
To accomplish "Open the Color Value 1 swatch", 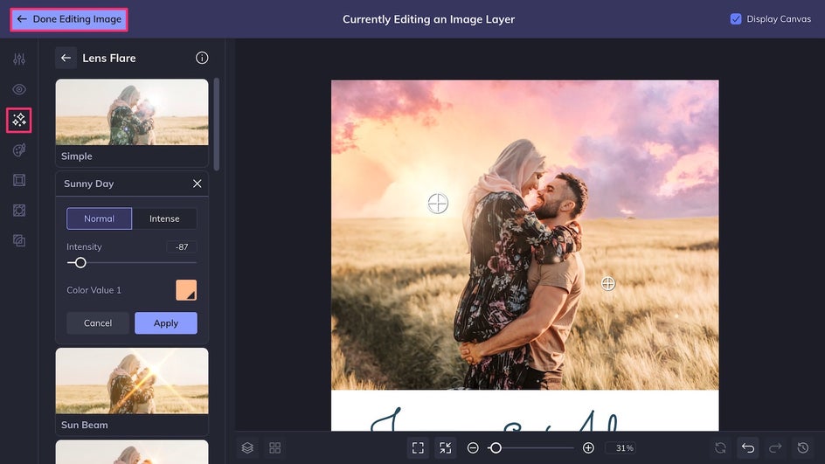I will pyautogui.click(x=186, y=290).
